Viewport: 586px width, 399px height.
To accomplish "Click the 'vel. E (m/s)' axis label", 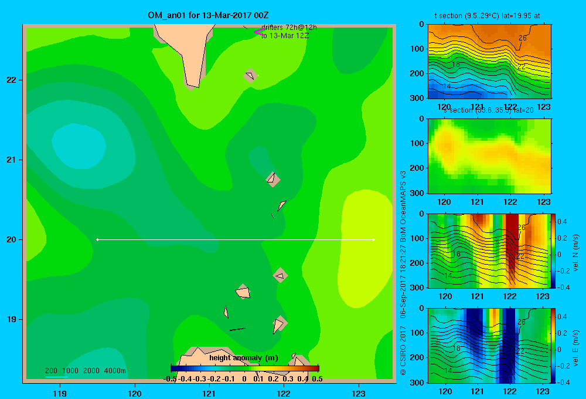I will (x=576, y=348).
